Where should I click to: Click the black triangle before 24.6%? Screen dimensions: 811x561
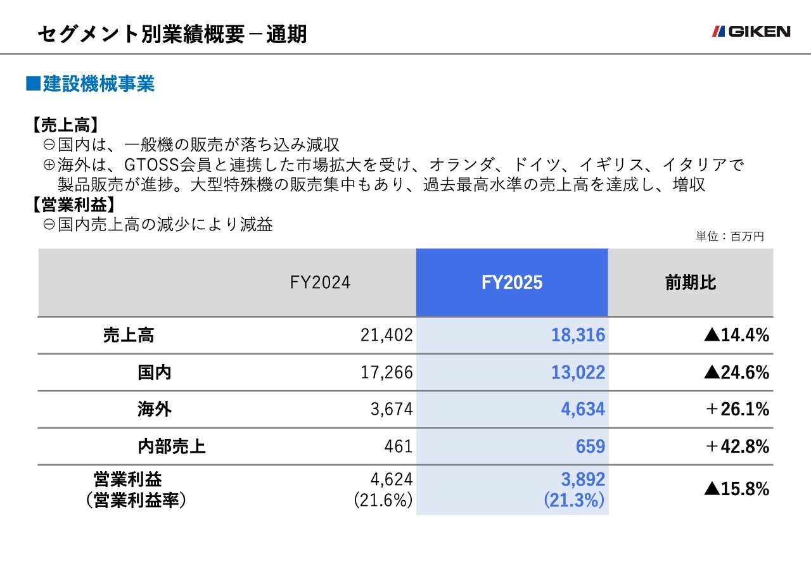click(x=710, y=372)
